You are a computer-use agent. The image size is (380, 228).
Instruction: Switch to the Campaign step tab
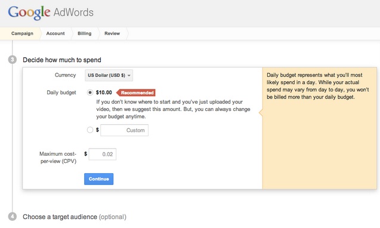tap(22, 33)
